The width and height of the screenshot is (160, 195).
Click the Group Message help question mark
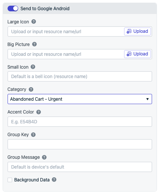click(44, 157)
